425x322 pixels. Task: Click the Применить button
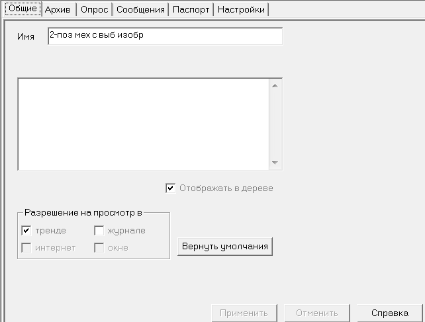click(244, 313)
